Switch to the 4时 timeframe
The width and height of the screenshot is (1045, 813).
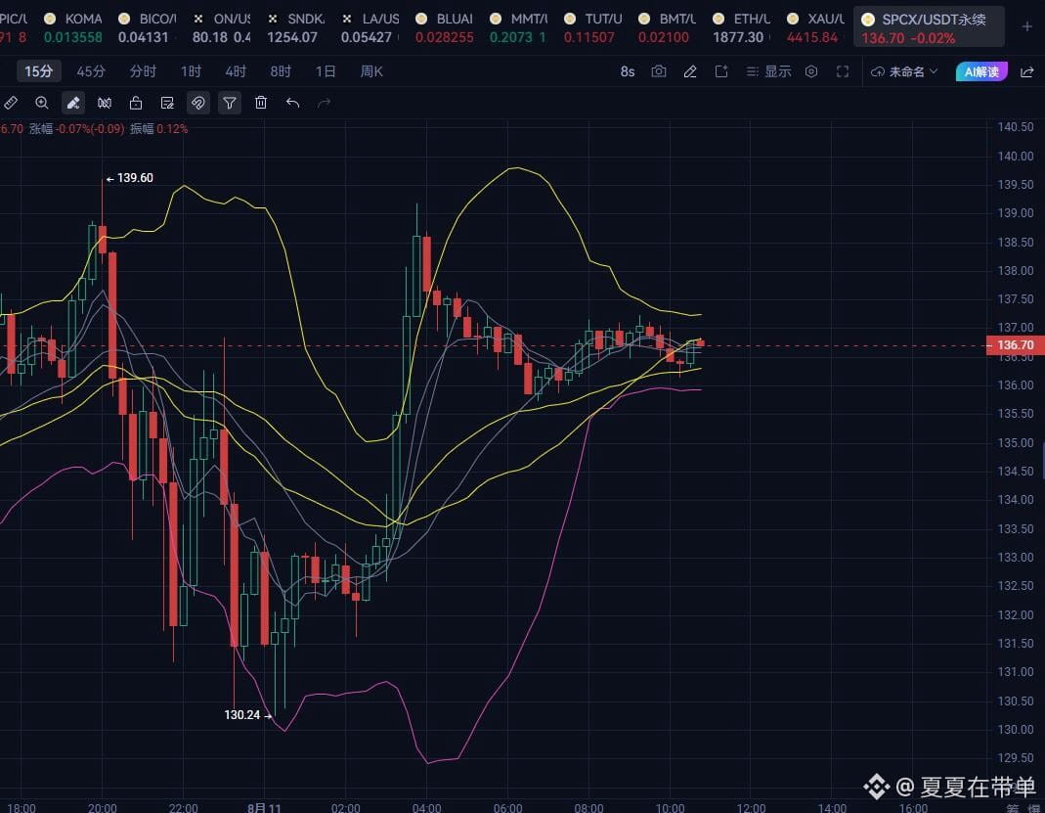pyautogui.click(x=236, y=71)
